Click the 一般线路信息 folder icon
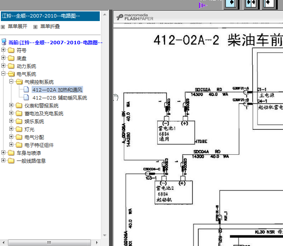 [11, 160]
